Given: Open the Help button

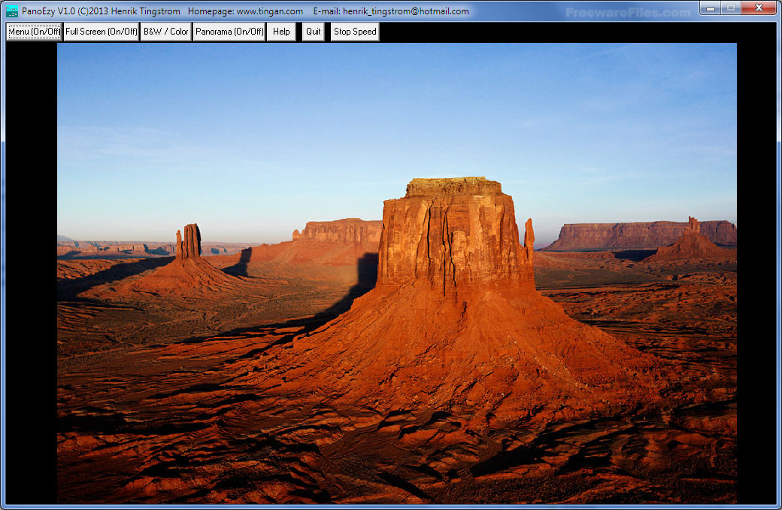Looking at the screenshot, I should (x=281, y=32).
